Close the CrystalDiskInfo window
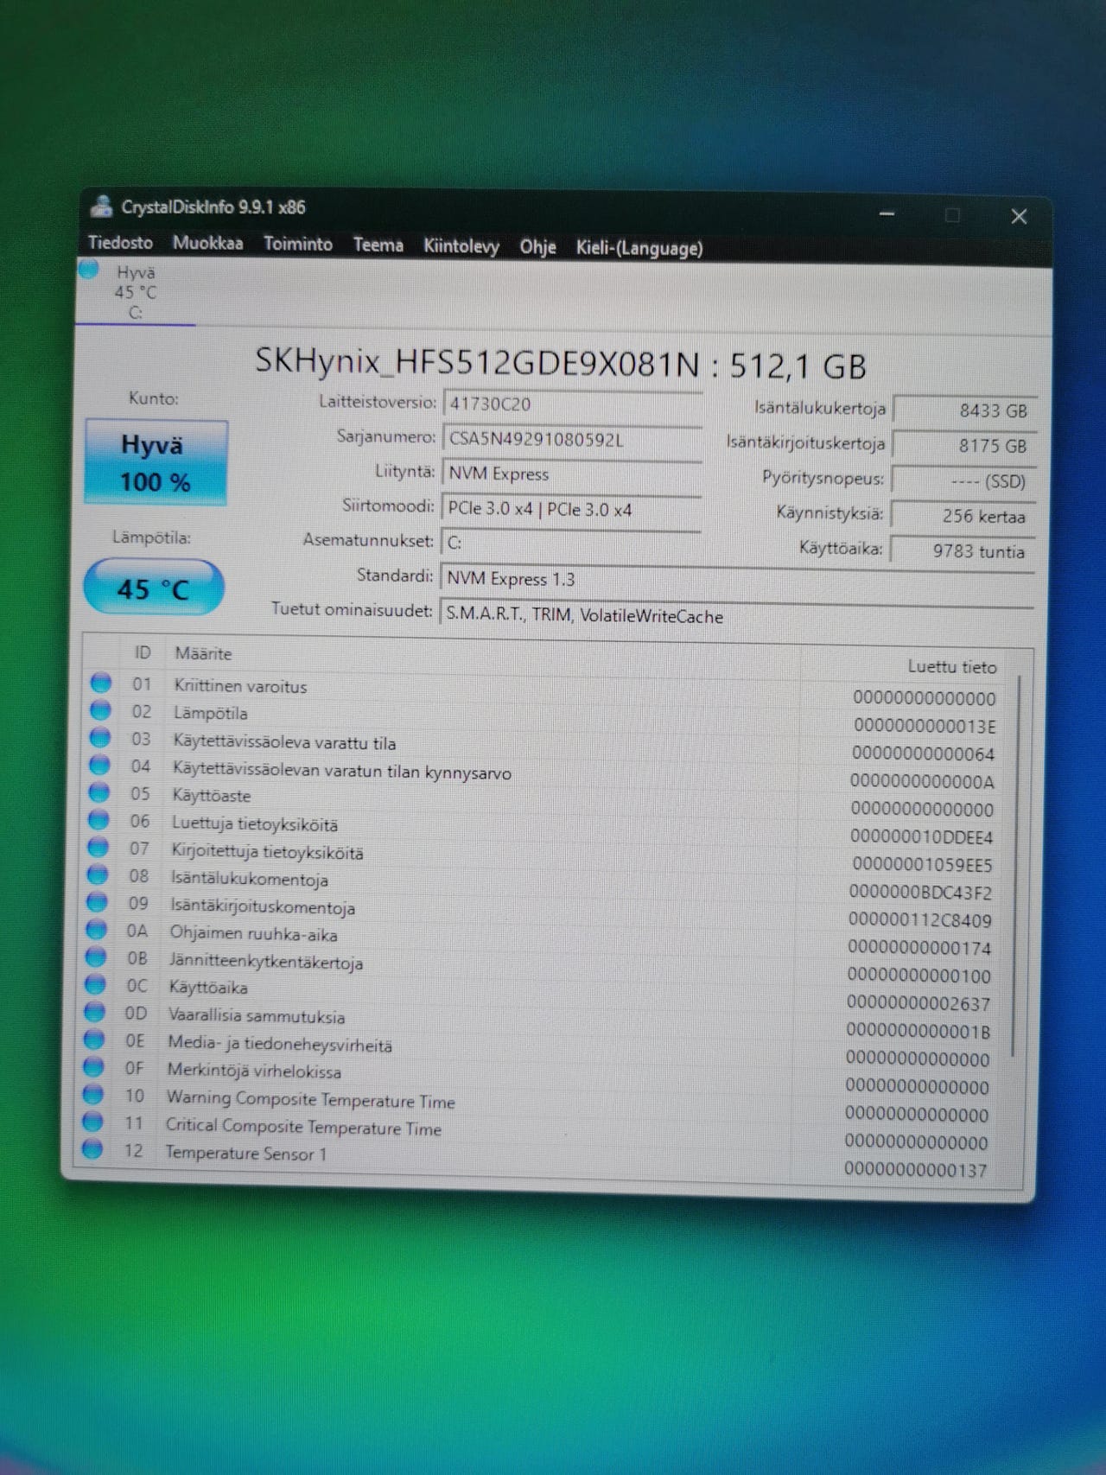 1020,216
